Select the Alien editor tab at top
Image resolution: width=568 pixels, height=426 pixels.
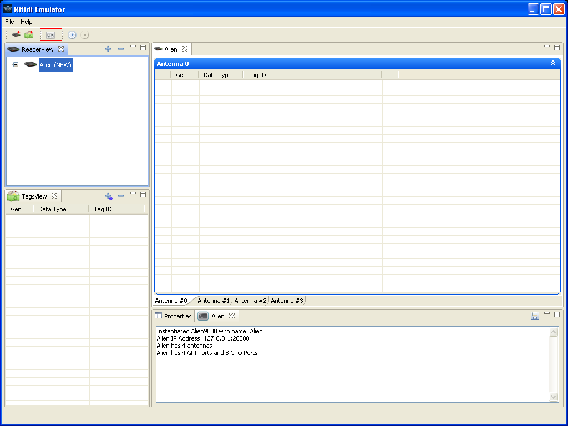point(171,49)
